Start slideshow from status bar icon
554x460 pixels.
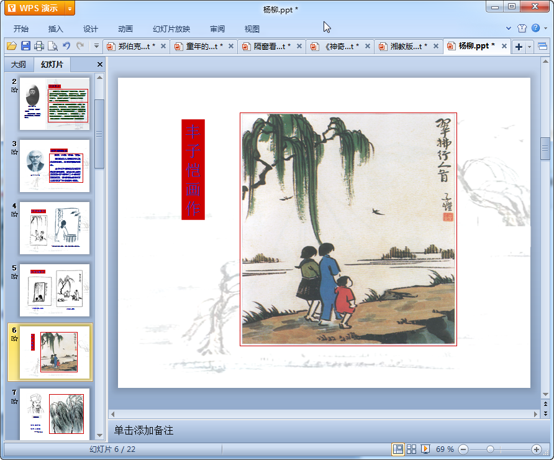425,449
